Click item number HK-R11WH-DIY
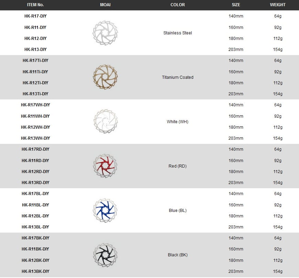This screenshot has height=278, width=299. click(x=35, y=116)
